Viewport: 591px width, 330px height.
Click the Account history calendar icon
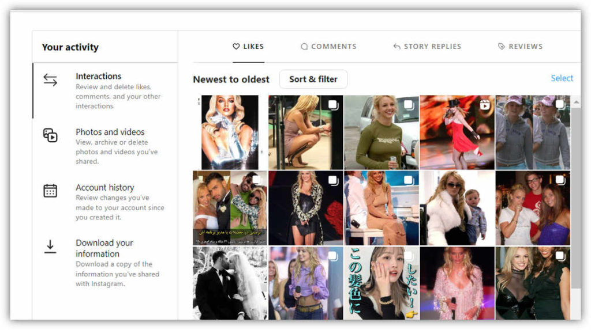point(50,191)
